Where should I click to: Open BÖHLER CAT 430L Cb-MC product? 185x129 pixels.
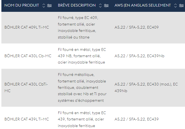[28, 56]
